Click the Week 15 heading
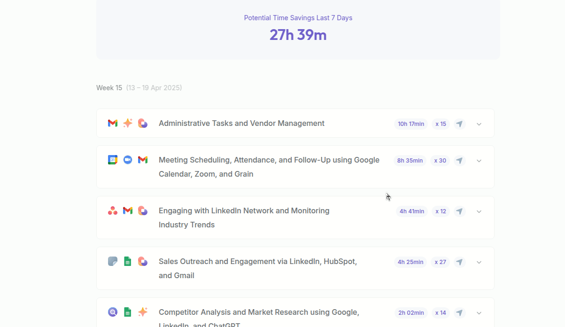The height and width of the screenshot is (327, 565). pyautogui.click(x=109, y=88)
